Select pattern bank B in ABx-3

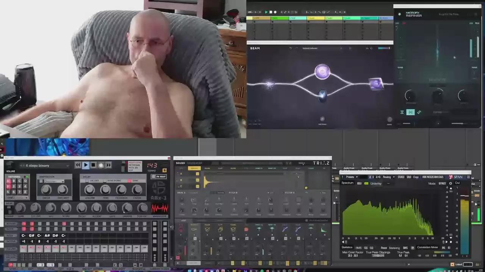point(14,181)
